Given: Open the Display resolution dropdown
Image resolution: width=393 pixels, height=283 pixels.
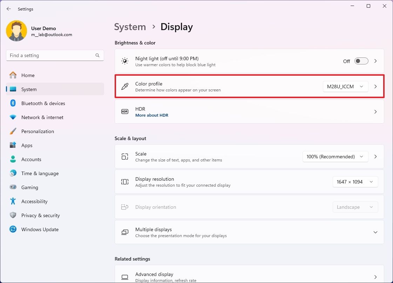Looking at the screenshot, I should pos(355,181).
